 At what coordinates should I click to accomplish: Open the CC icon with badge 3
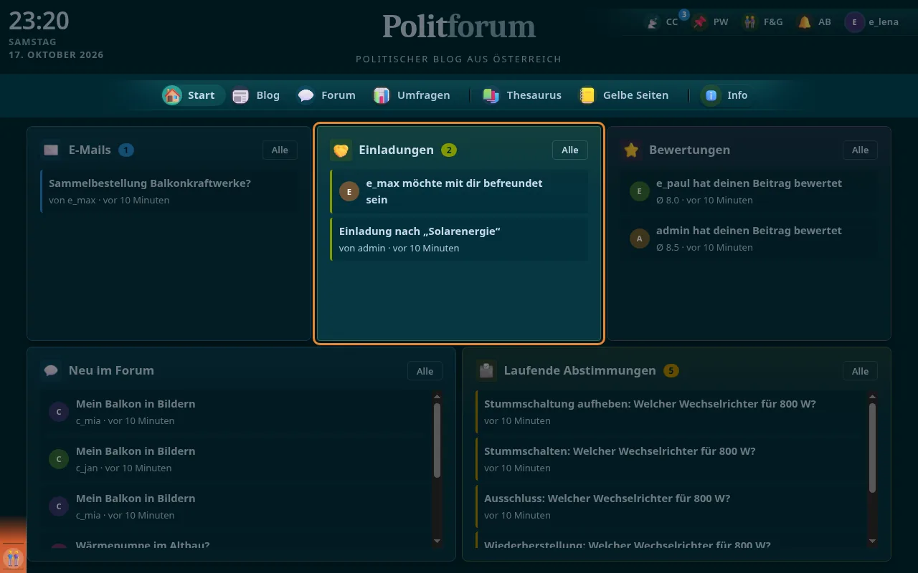tap(652, 22)
